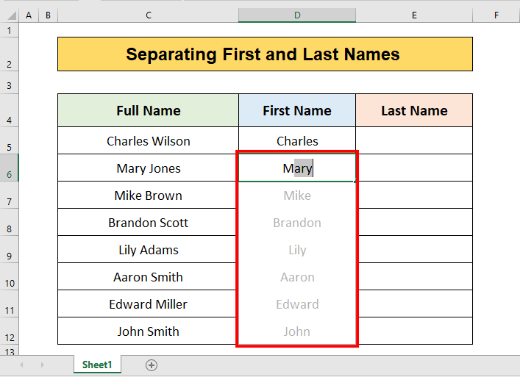Viewport: 520px width, 377px height.
Task: Click column E header
Action: [414, 15]
